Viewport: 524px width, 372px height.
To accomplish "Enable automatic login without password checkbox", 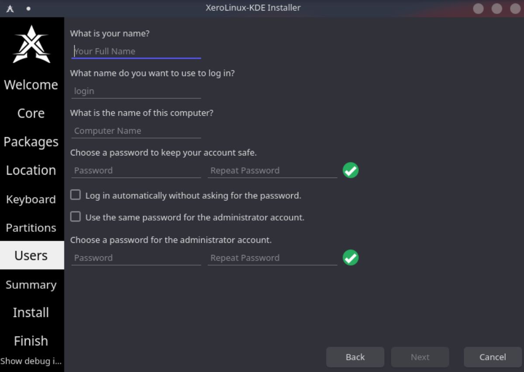I will (76, 195).
